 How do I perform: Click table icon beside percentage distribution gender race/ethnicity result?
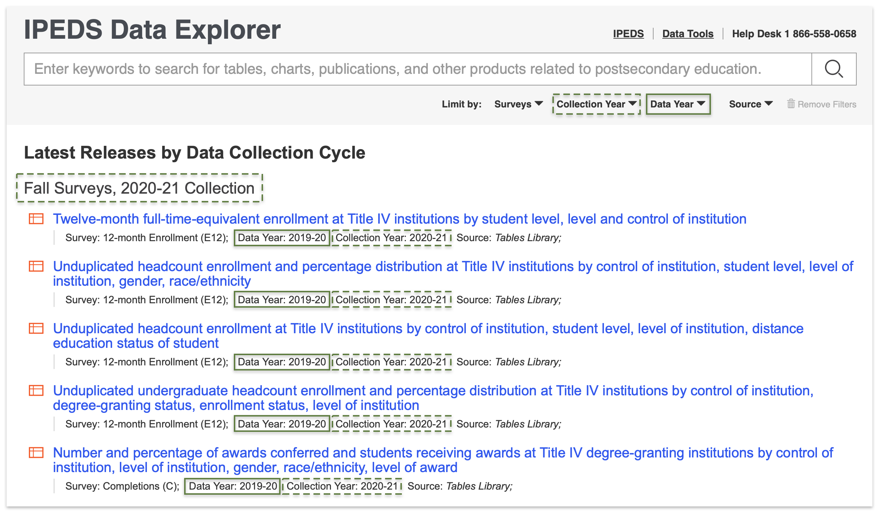[x=36, y=266]
